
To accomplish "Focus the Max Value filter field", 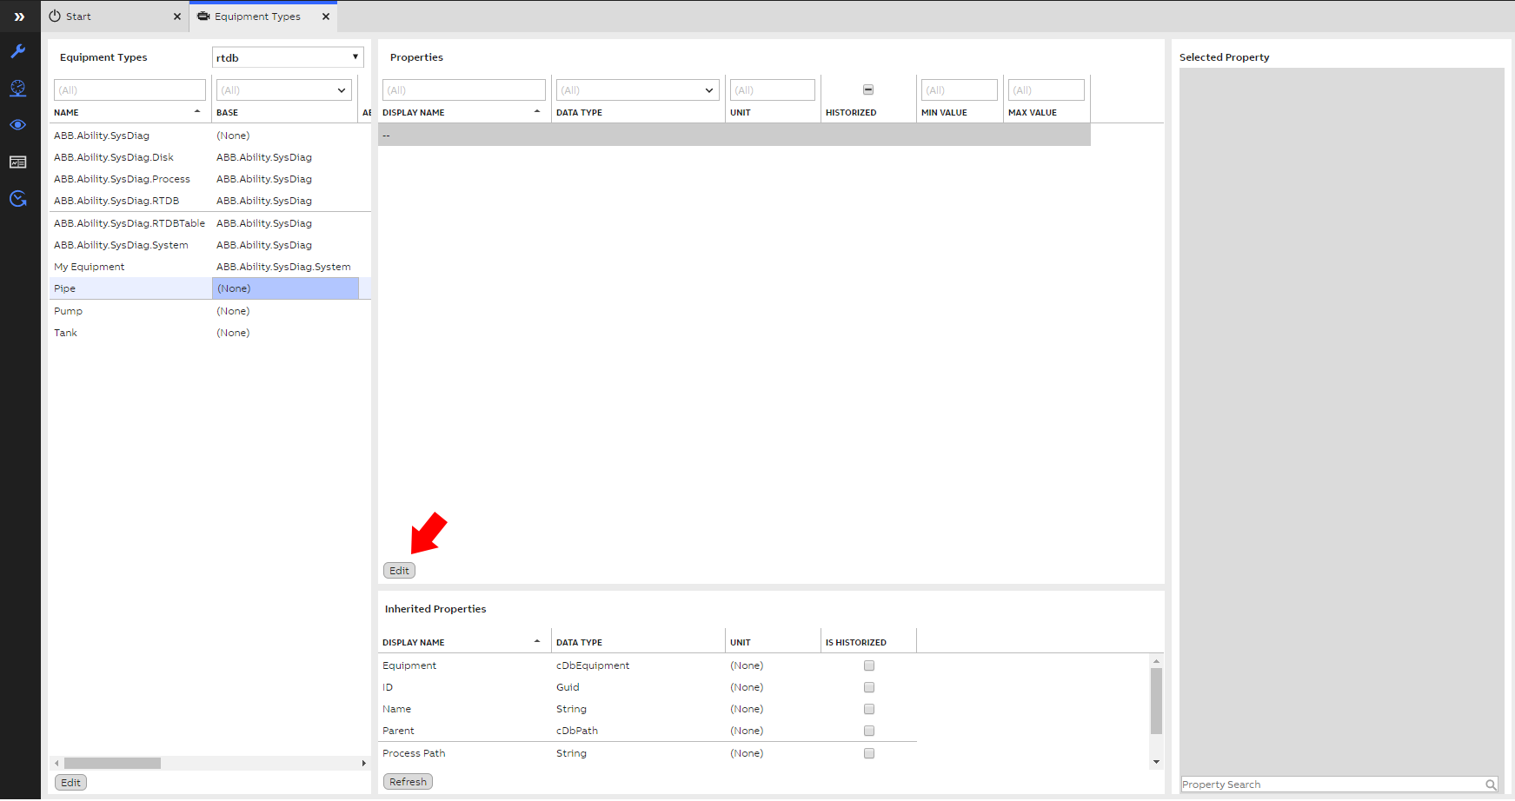I will click(x=1047, y=90).
